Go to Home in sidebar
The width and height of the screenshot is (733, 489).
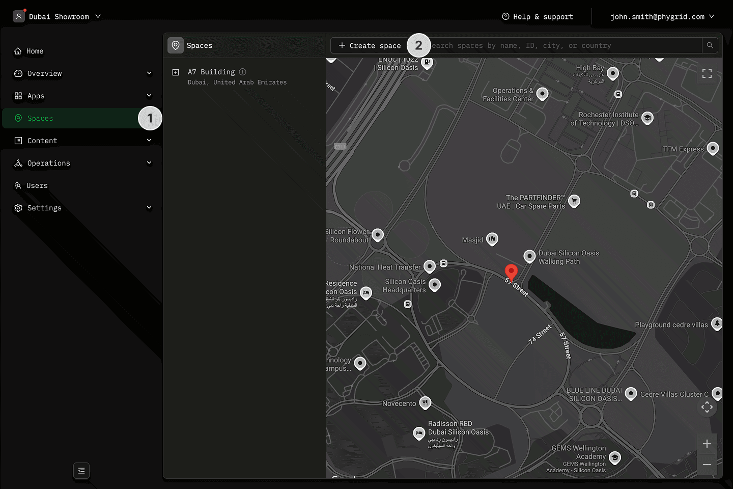point(35,51)
